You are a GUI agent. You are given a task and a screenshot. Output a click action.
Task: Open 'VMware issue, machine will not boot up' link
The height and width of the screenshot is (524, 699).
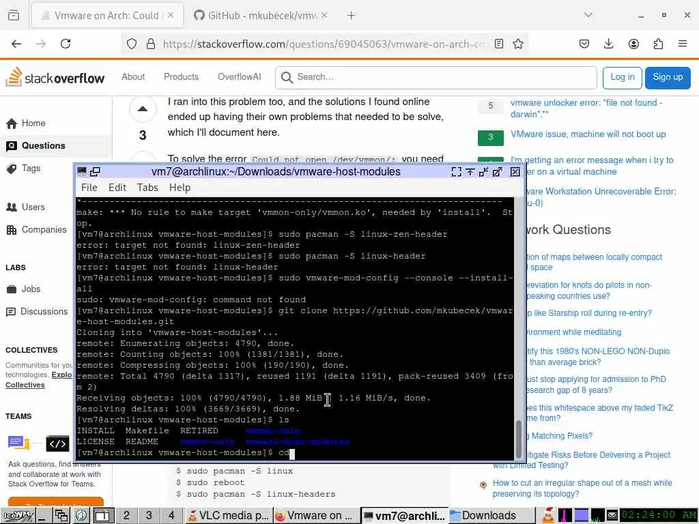pos(588,134)
